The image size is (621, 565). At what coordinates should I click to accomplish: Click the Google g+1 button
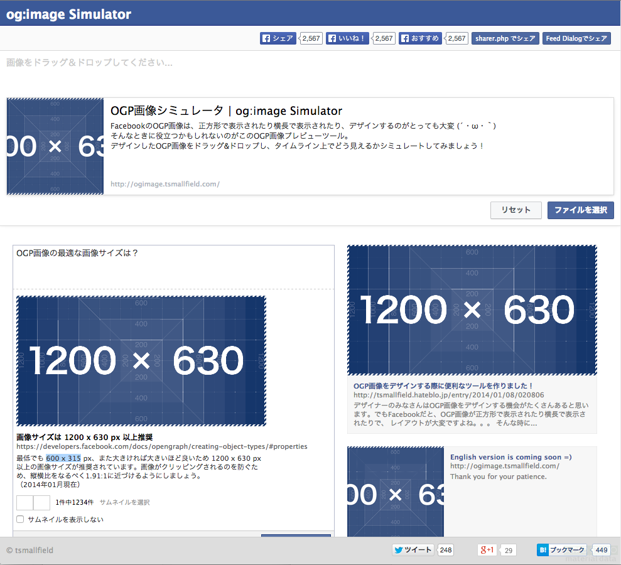coord(487,550)
